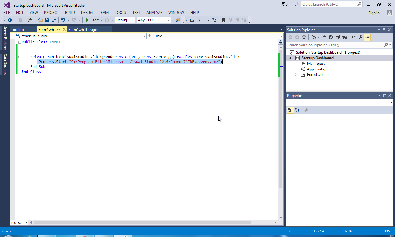Expand the Form1.vb tree node

295,74
